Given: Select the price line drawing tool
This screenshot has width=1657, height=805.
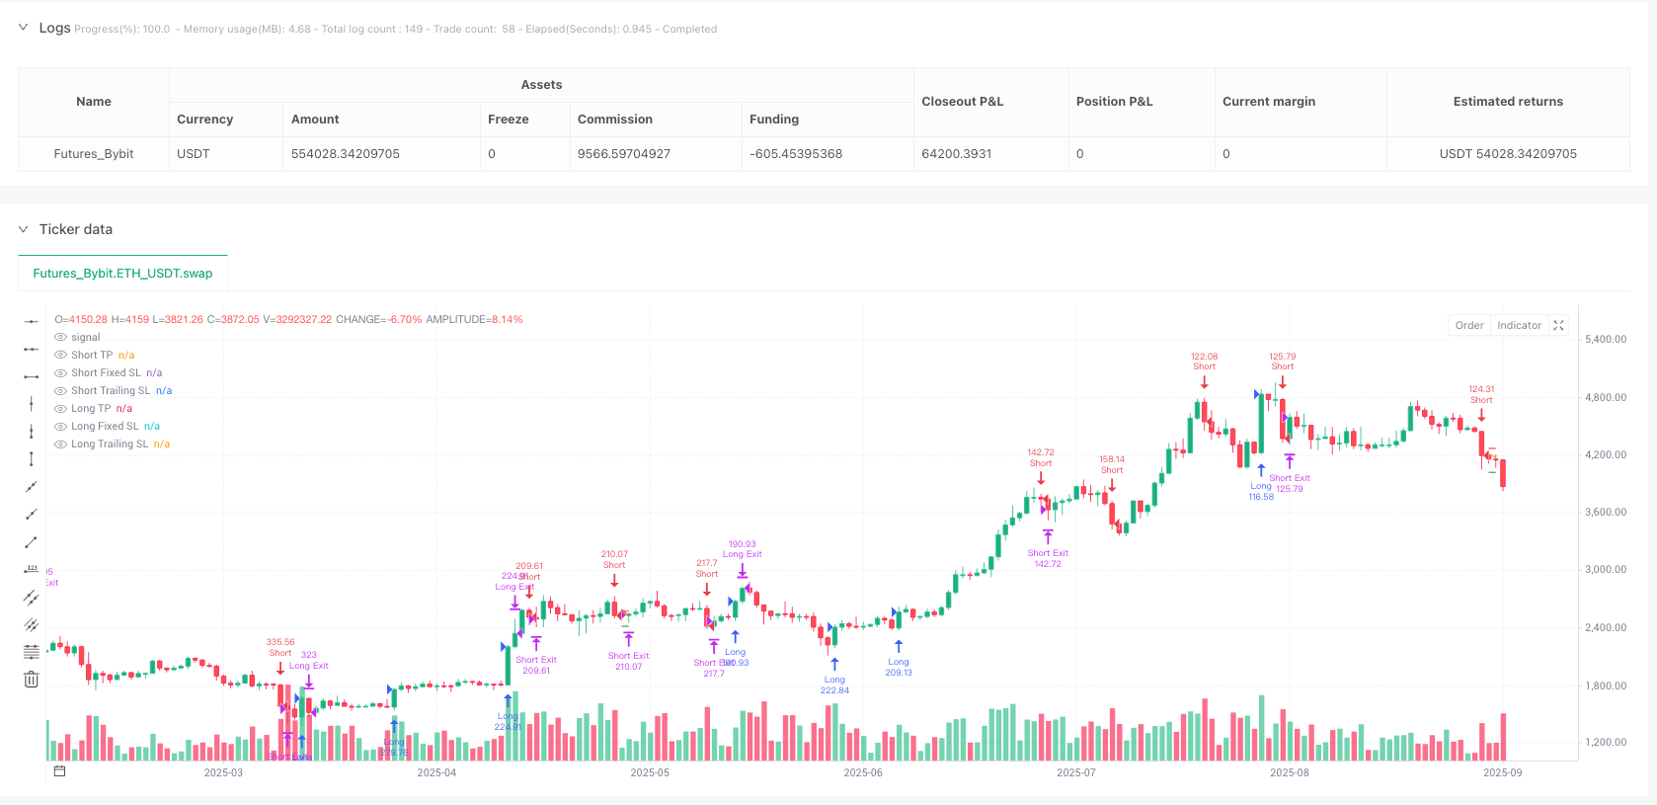Looking at the screenshot, I should (x=32, y=570).
